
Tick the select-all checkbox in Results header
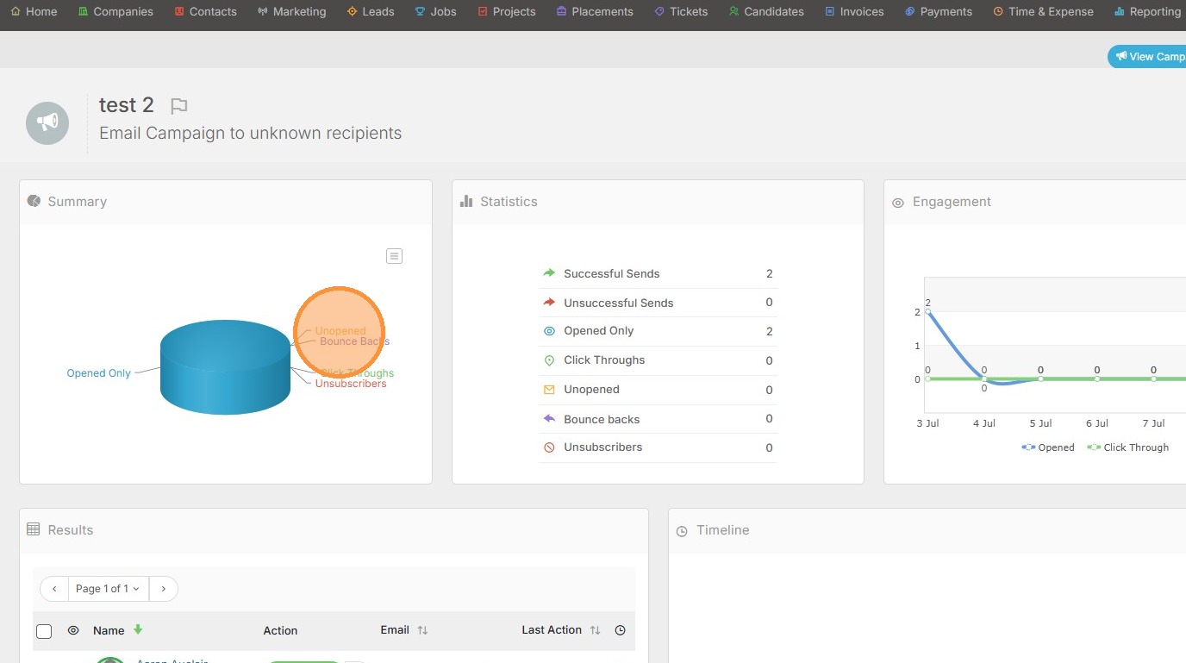click(44, 631)
